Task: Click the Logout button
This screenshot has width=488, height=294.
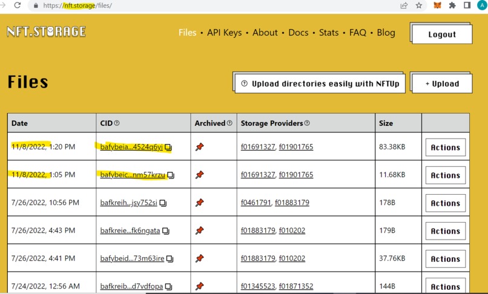Action: tap(442, 34)
